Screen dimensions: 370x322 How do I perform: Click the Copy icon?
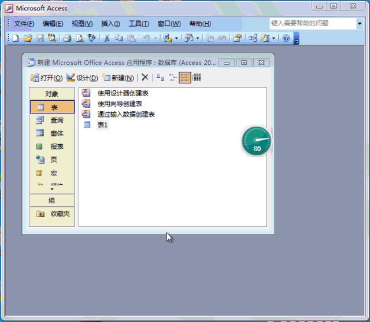pos(119,38)
